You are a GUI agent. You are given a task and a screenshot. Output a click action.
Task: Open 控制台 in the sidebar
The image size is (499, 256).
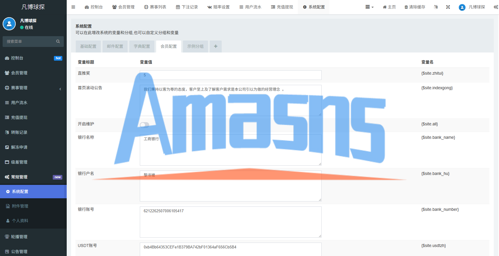(x=33, y=58)
